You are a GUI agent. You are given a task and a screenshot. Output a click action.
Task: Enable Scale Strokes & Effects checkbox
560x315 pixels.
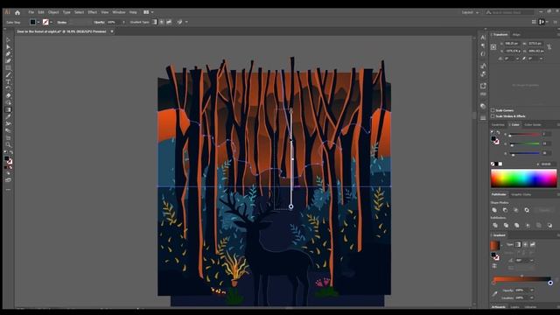(x=493, y=116)
